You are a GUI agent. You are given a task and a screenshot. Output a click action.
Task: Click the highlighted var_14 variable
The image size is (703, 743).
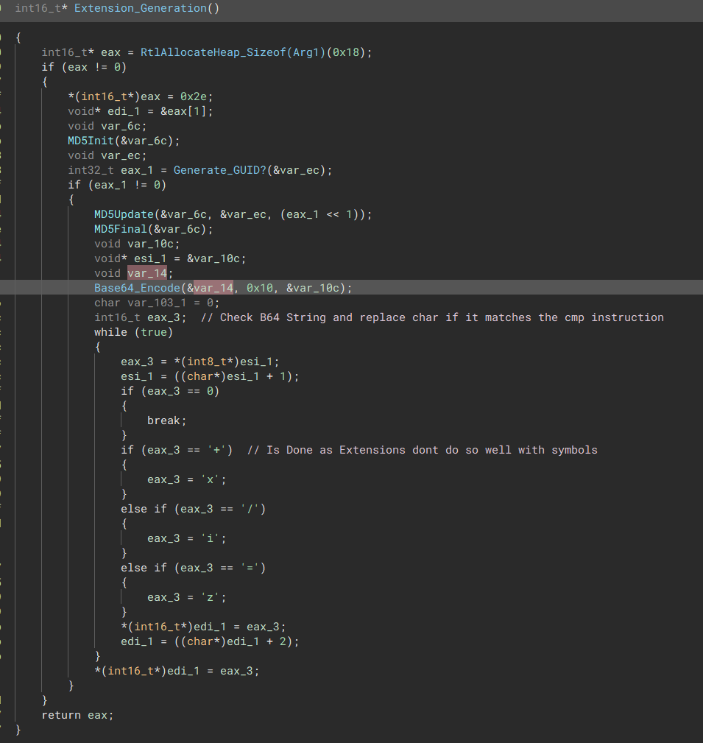(148, 272)
